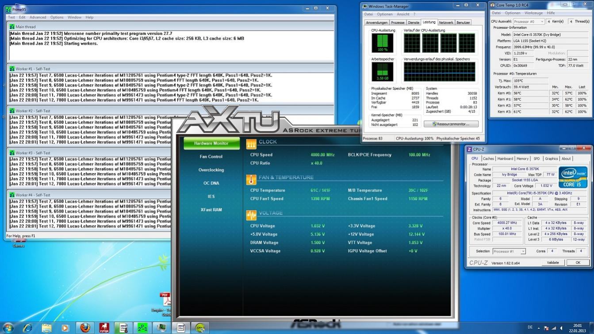
Task: Select OC DNA in AXTU sidebar
Action: 211,183
